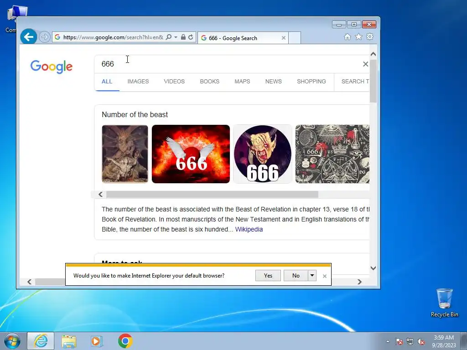Viewport: 467px width, 350px height.
Task: Go back with the Internet Explorer back arrow
Action: pyautogui.click(x=29, y=37)
